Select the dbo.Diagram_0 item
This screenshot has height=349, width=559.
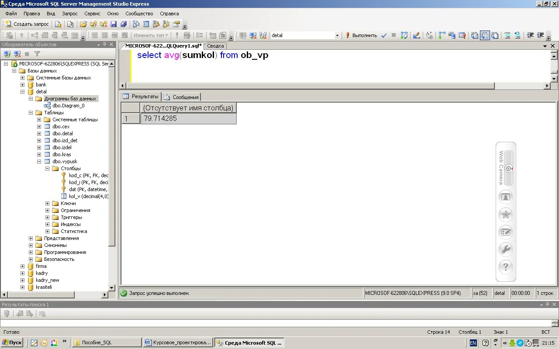click(68, 106)
